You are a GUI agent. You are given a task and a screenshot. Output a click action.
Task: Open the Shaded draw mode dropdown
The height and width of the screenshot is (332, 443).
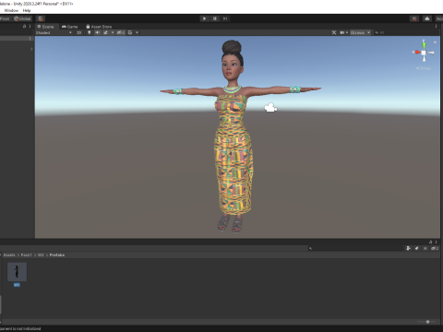pyautogui.click(x=54, y=32)
